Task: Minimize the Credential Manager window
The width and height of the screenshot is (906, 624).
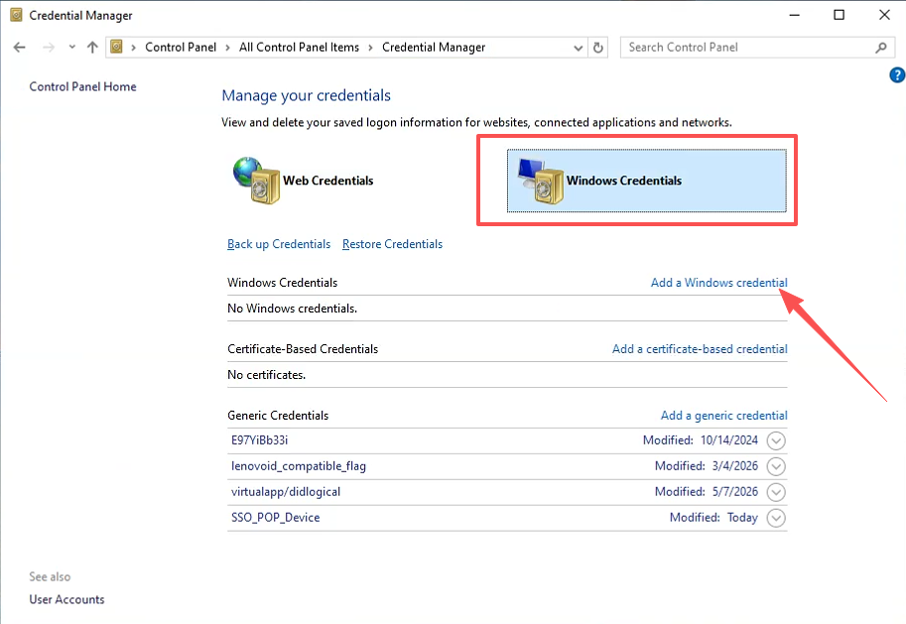Action: 795,15
